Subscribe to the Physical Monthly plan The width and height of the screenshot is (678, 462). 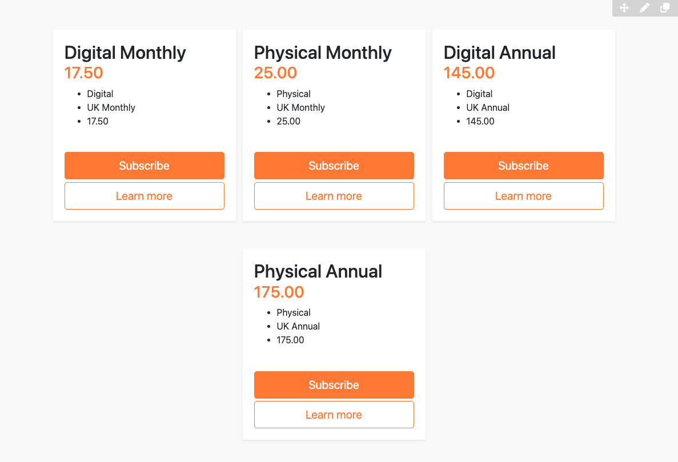(334, 166)
